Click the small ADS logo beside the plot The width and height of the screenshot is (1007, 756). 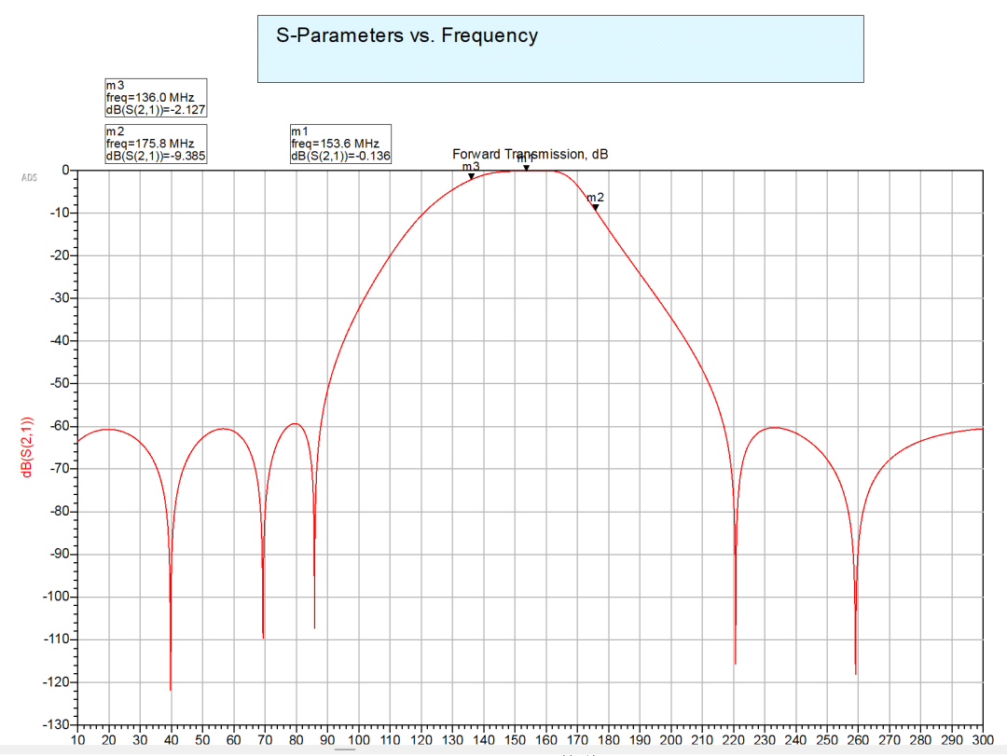tap(26, 175)
